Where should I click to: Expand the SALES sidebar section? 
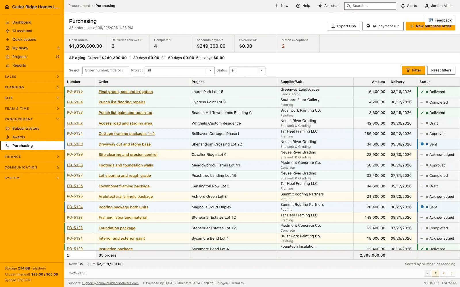[32, 77]
